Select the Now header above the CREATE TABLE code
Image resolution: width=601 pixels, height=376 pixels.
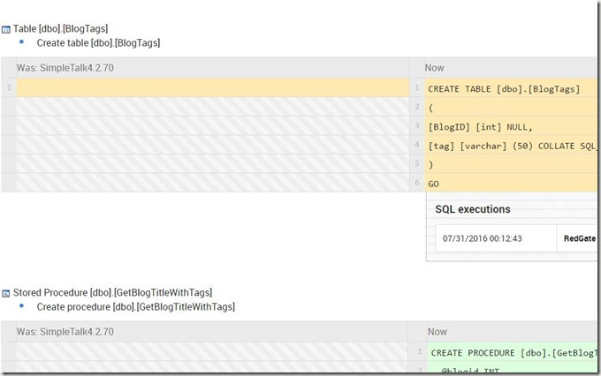click(x=435, y=67)
